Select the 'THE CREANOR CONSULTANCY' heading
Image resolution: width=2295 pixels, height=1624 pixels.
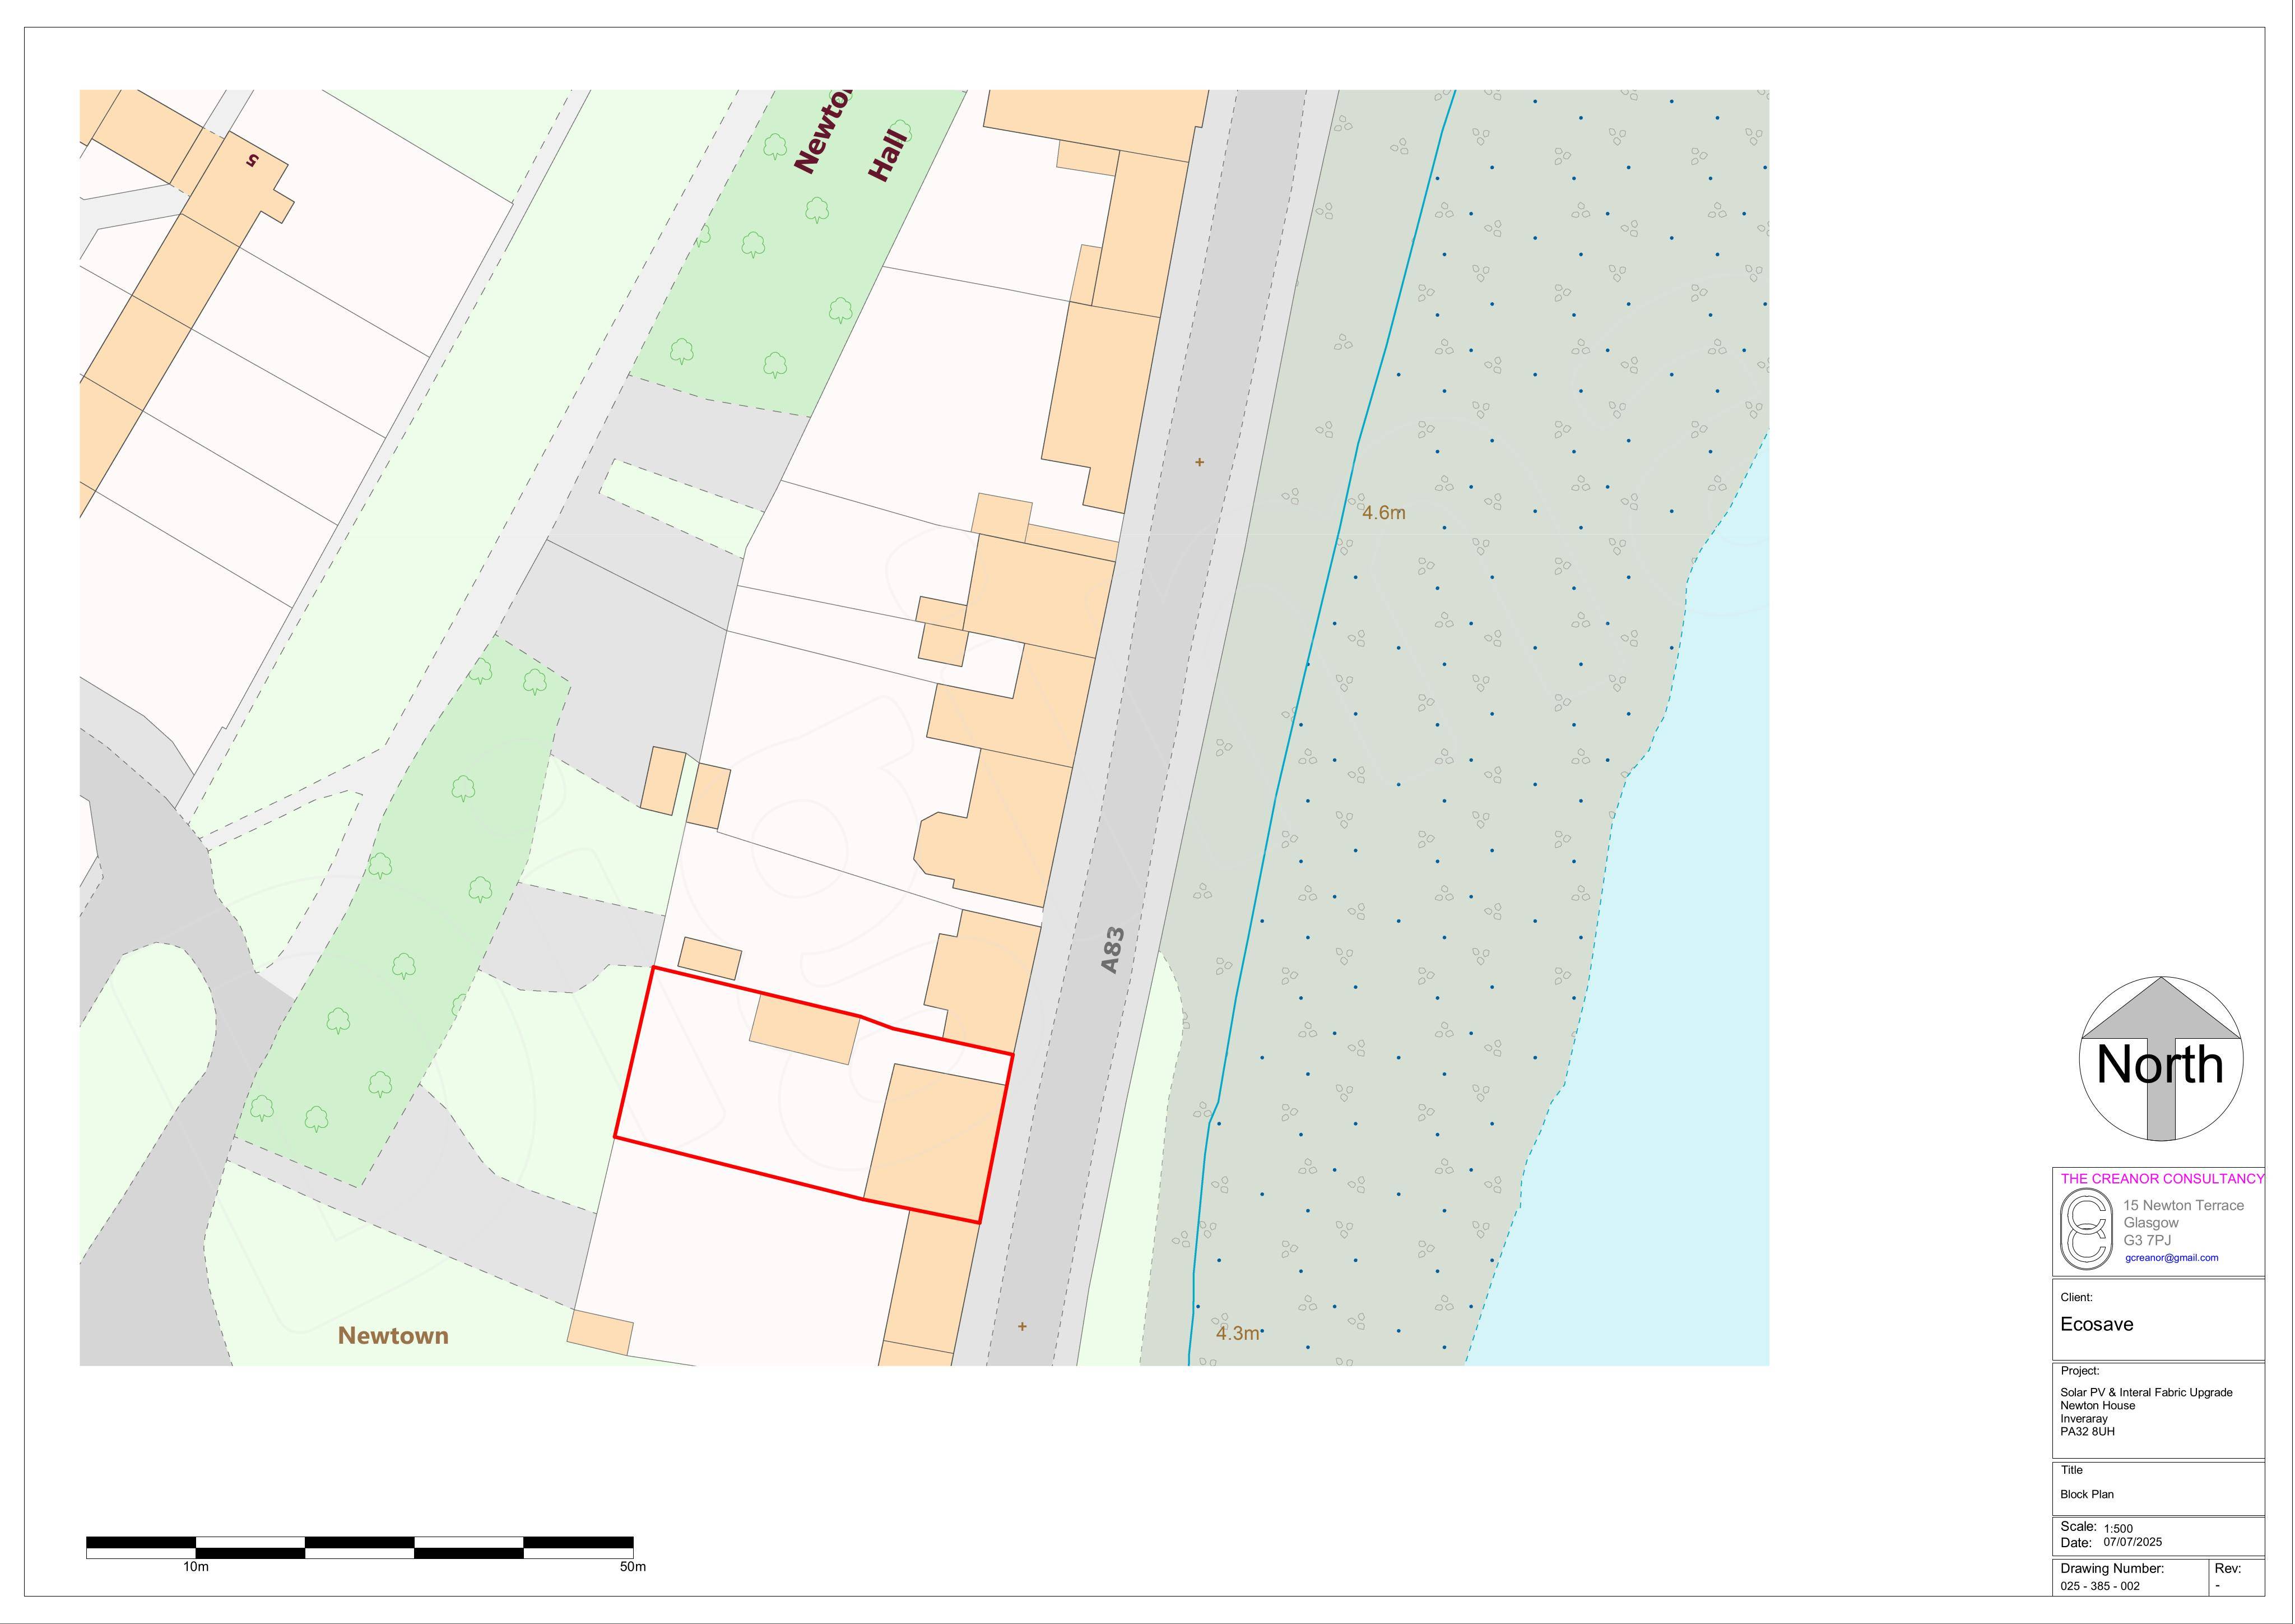[2162, 1179]
